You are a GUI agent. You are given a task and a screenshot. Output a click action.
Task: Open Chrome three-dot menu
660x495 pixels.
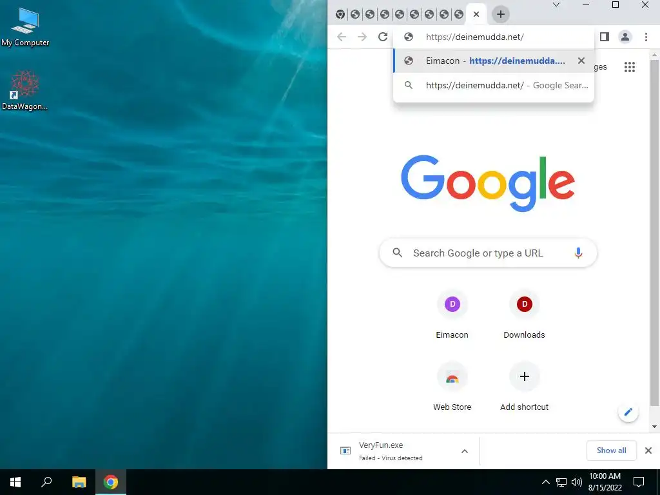click(646, 37)
